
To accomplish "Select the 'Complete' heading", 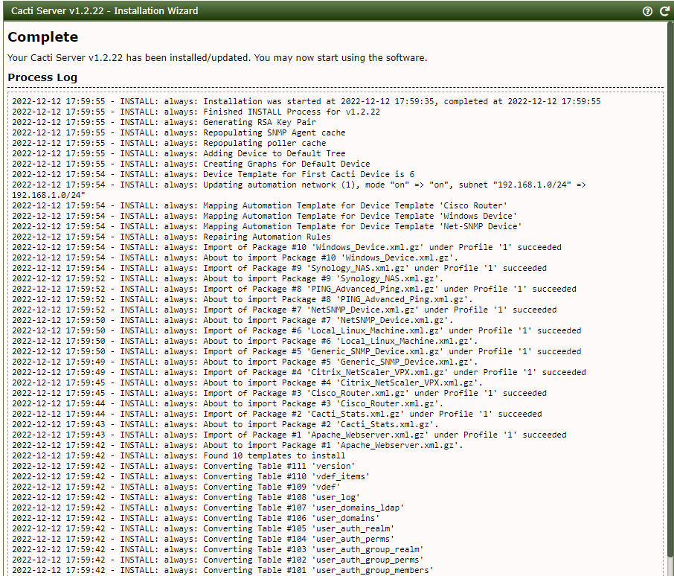I will point(43,37).
